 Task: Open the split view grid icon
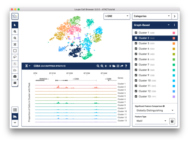click(15, 83)
